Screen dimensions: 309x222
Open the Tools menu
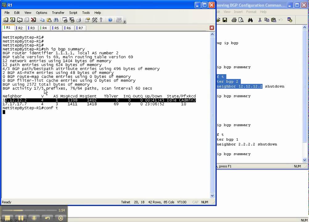point(86,13)
